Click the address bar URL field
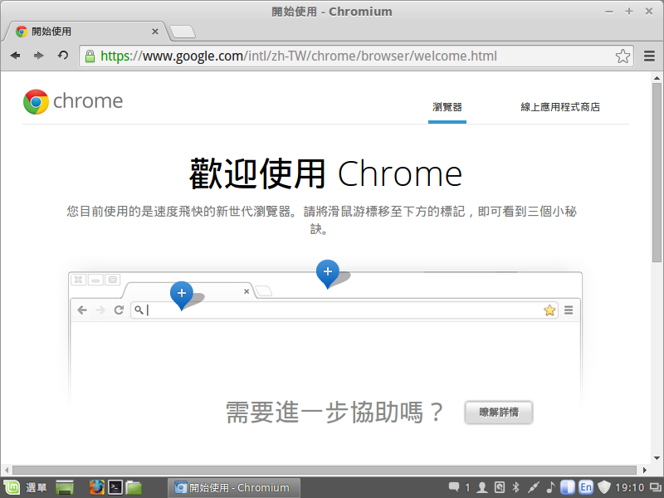This screenshot has height=498, width=664. pos(349,56)
